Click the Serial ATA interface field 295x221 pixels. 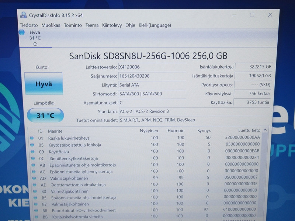pos(152,85)
